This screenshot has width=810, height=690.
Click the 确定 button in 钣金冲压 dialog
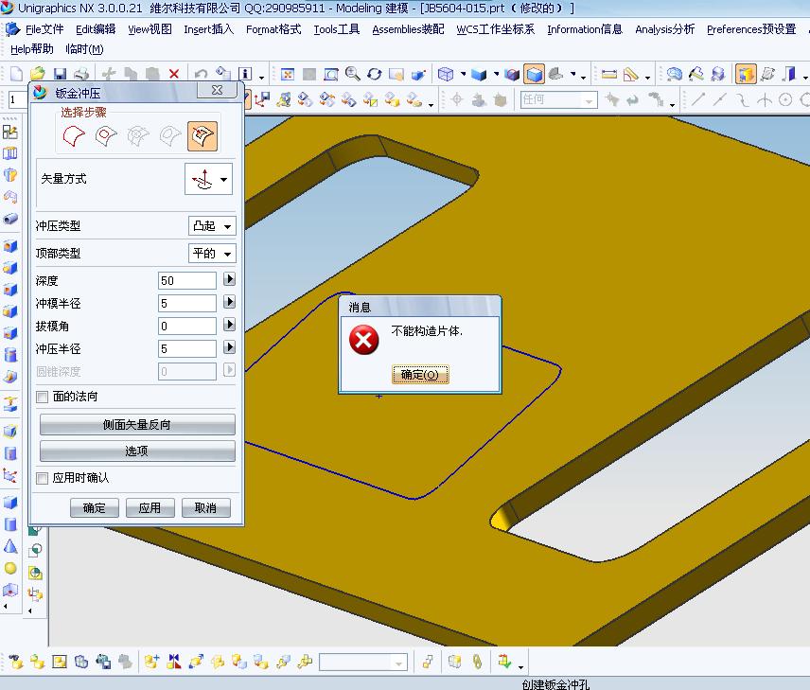[x=94, y=508]
